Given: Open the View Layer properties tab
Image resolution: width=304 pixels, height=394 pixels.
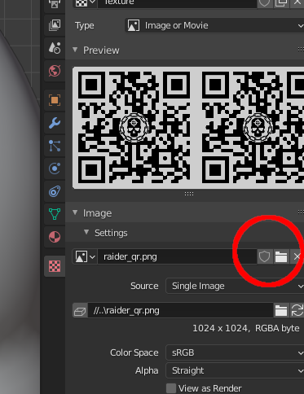Looking at the screenshot, I should coord(55,25).
